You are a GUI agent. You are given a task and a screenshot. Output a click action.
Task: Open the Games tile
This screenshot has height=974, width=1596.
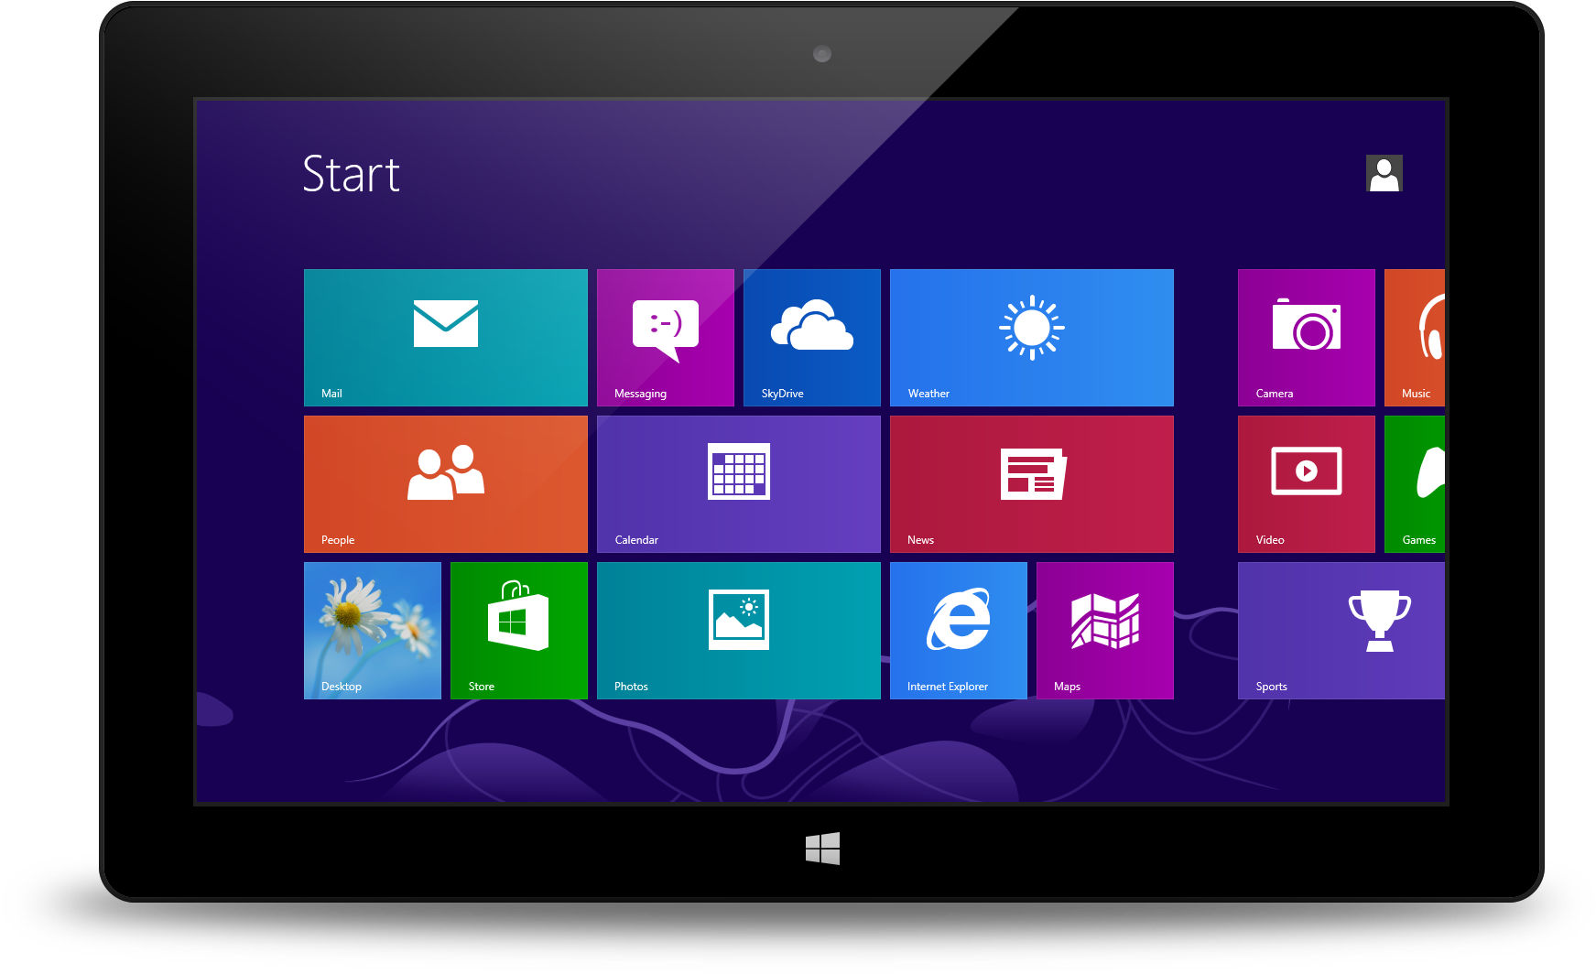[x=1415, y=483]
